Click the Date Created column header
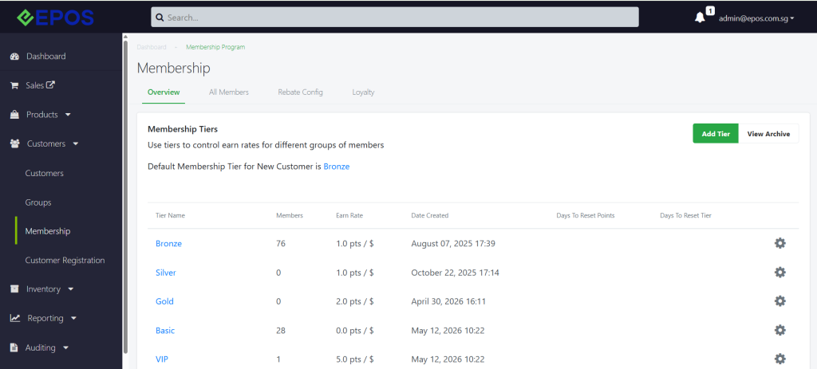 pos(429,215)
